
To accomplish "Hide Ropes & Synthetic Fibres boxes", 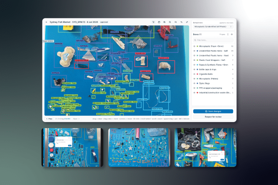I will pyautogui.click(x=194, y=65).
